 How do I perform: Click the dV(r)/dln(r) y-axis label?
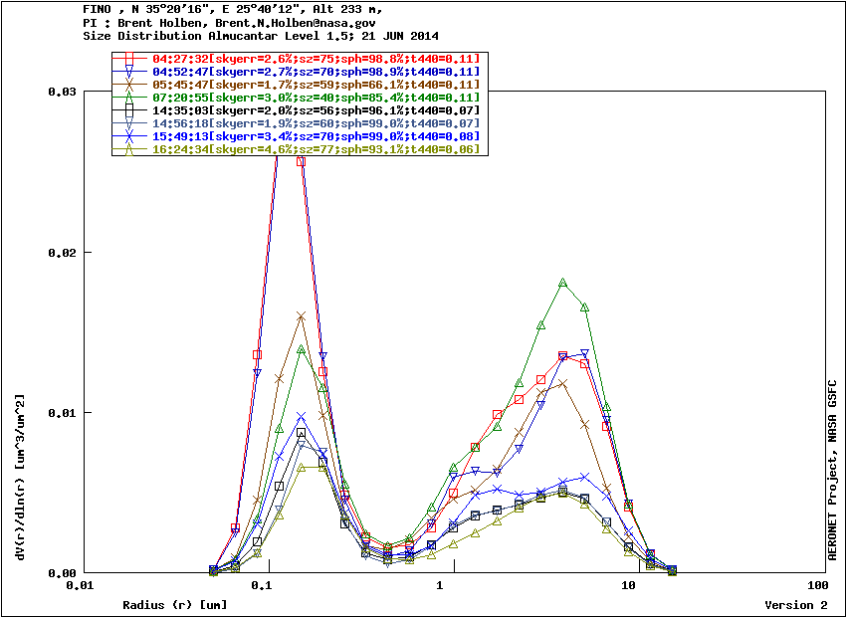20,478
